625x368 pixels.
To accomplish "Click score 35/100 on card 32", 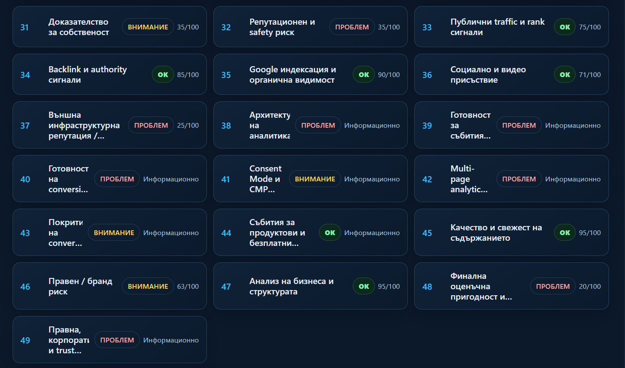I will [389, 27].
